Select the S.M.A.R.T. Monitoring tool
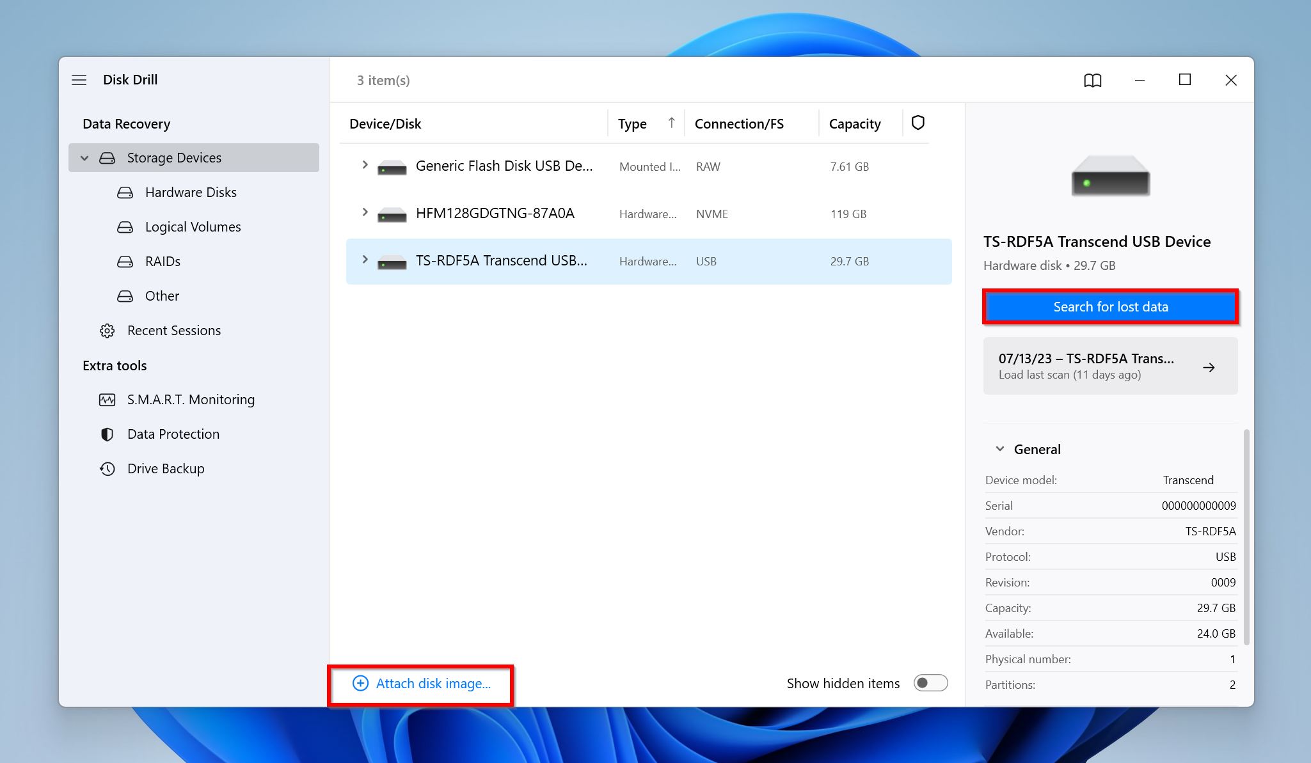The height and width of the screenshot is (763, 1311). [191, 398]
